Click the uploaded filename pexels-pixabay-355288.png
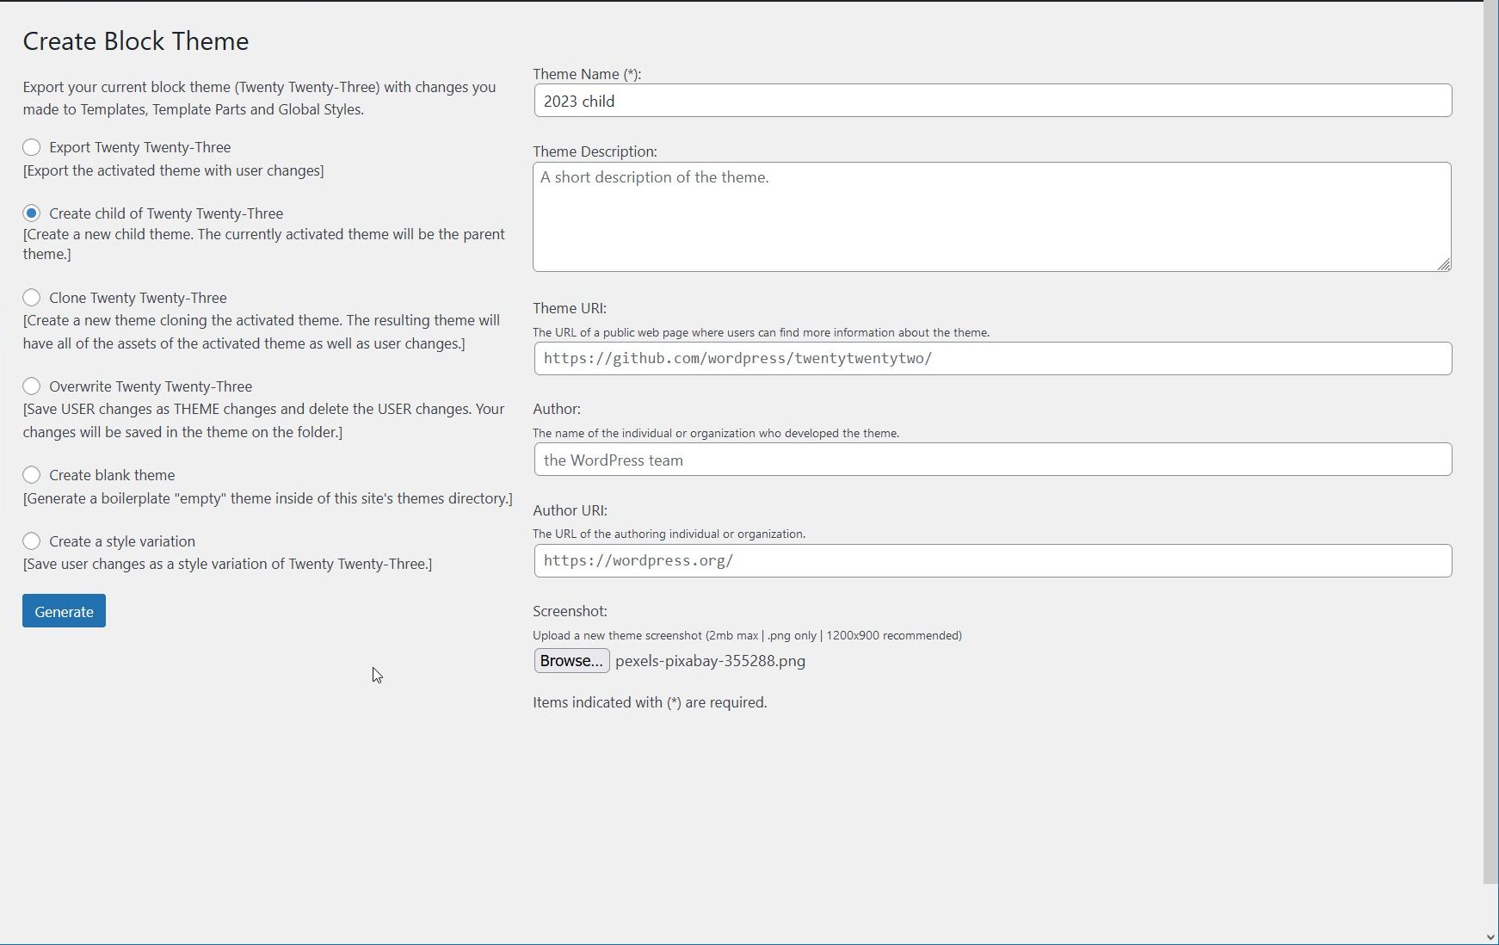1499x945 pixels. (711, 661)
